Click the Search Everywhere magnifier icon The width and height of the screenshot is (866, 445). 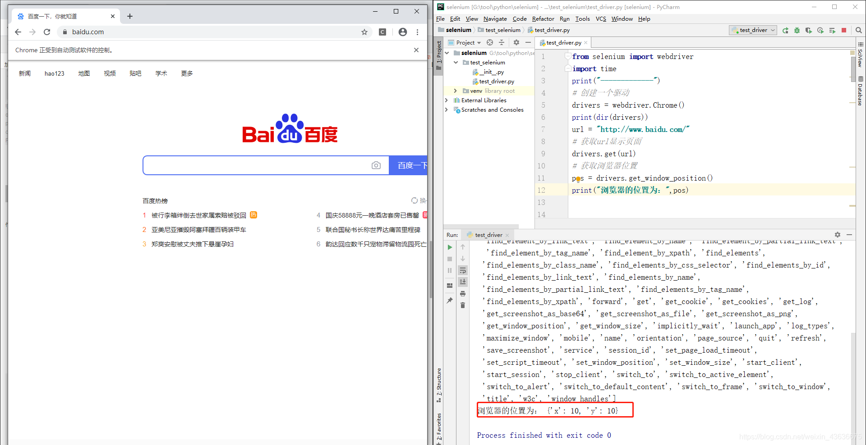[859, 30]
